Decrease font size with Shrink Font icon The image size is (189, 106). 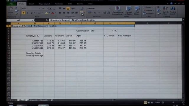54,9
